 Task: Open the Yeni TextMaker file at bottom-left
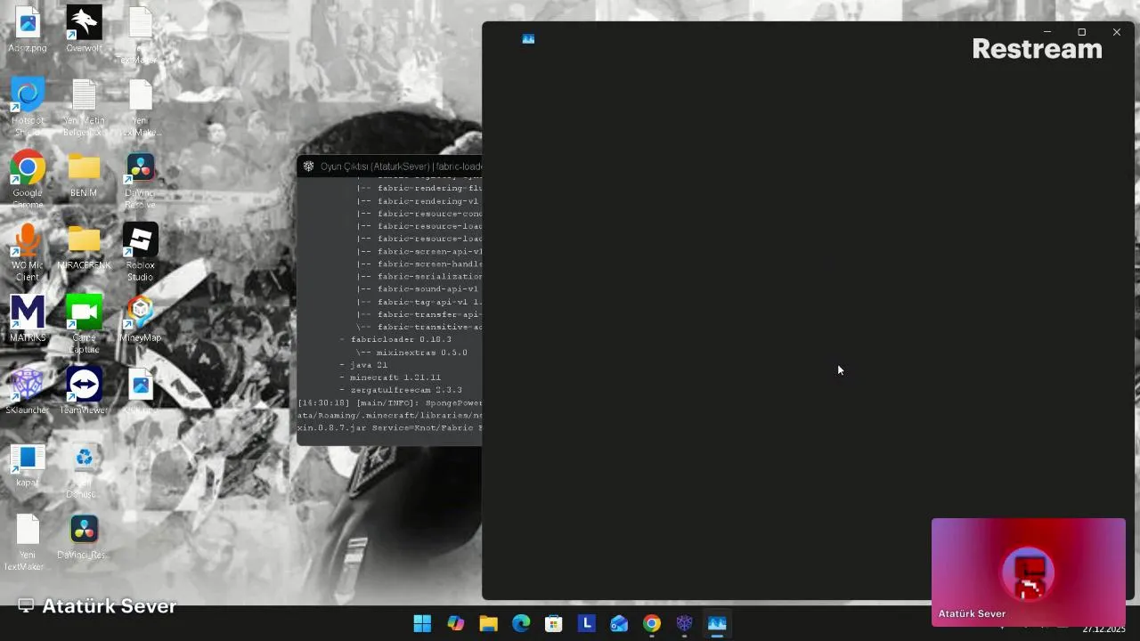point(28,542)
